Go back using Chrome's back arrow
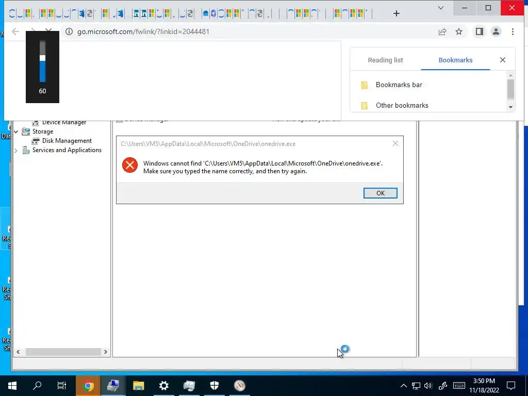This screenshot has height=396, width=528. [15, 31]
